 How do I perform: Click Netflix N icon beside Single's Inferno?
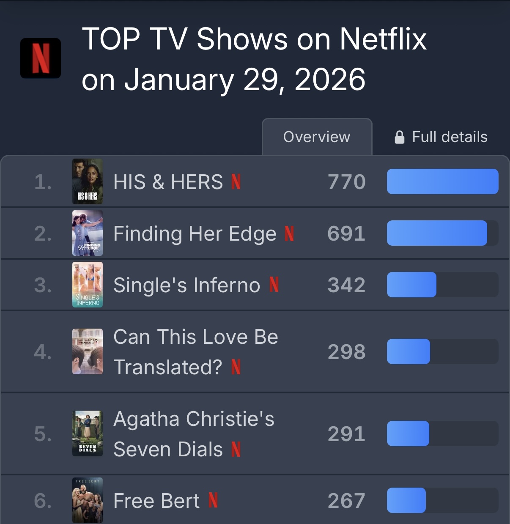(x=274, y=285)
